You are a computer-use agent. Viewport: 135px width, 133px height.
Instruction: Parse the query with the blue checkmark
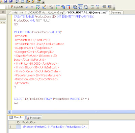27,7
